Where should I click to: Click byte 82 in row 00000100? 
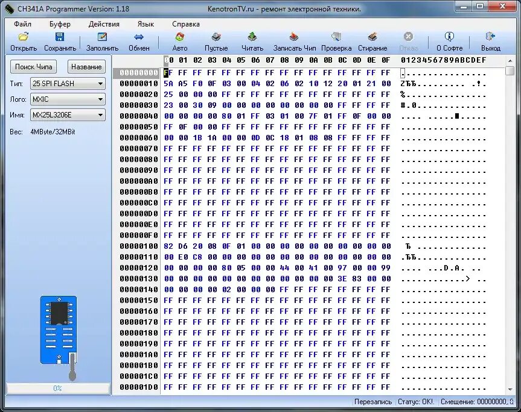click(168, 246)
